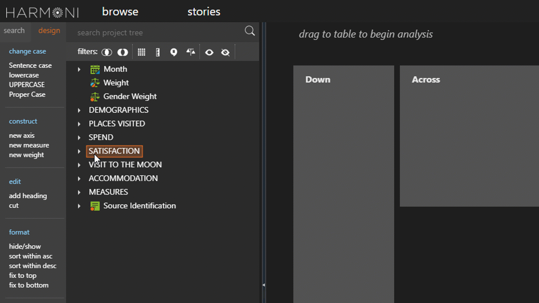Select the PLACES VISITED folder label
The height and width of the screenshot is (303, 539).
coord(117,124)
